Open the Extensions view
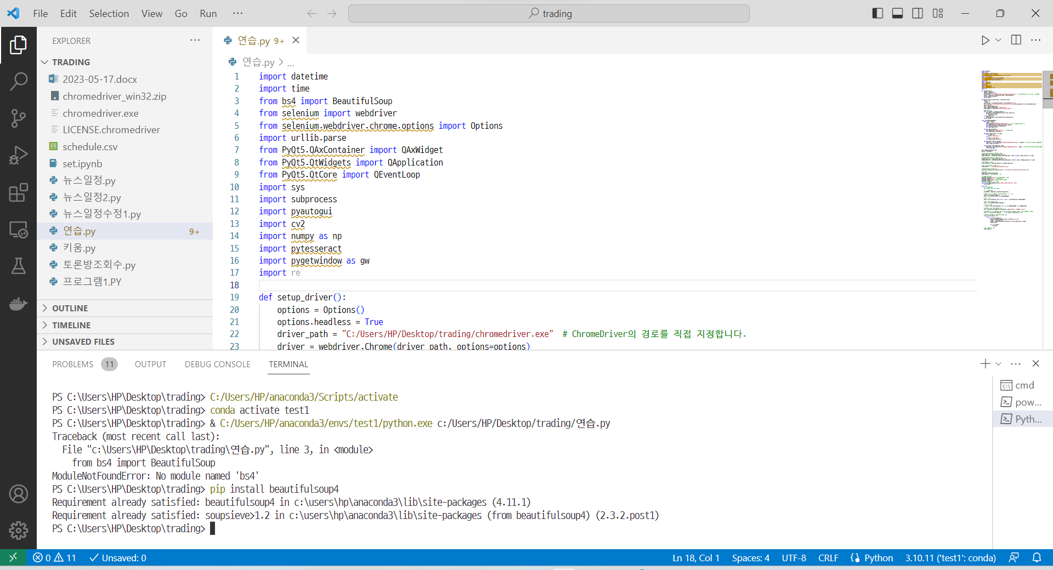 pyautogui.click(x=18, y=192)
